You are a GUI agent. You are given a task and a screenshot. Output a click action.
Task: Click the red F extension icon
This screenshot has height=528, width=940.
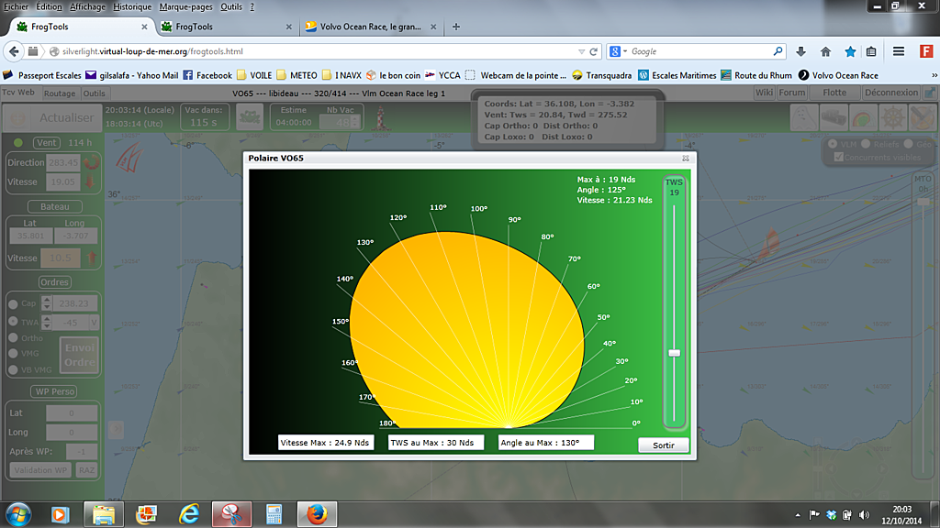click(926, 51)
